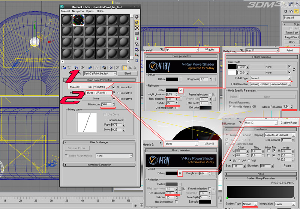The width and height of the screenshot is (300, 209).
Task: Uncheck the Material 2 enable checkbox
Action: coord(114,93)
